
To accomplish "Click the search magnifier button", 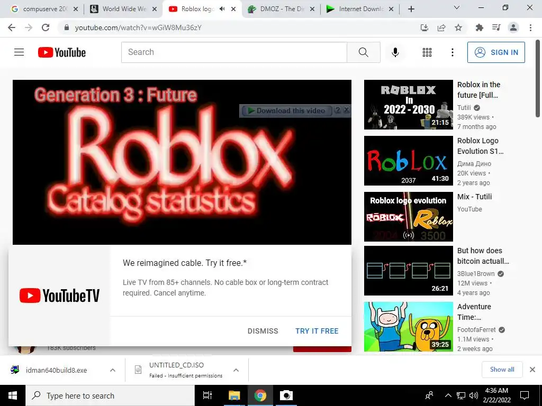I will [x=363, y=52].
